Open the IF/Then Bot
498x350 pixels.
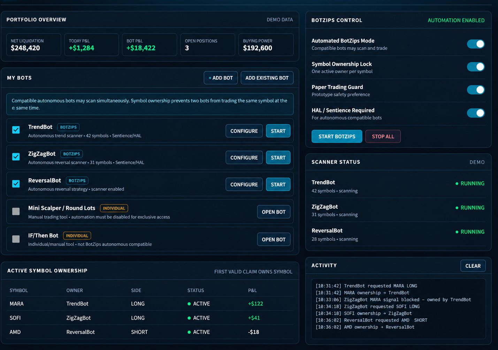[x=274, y=239]
